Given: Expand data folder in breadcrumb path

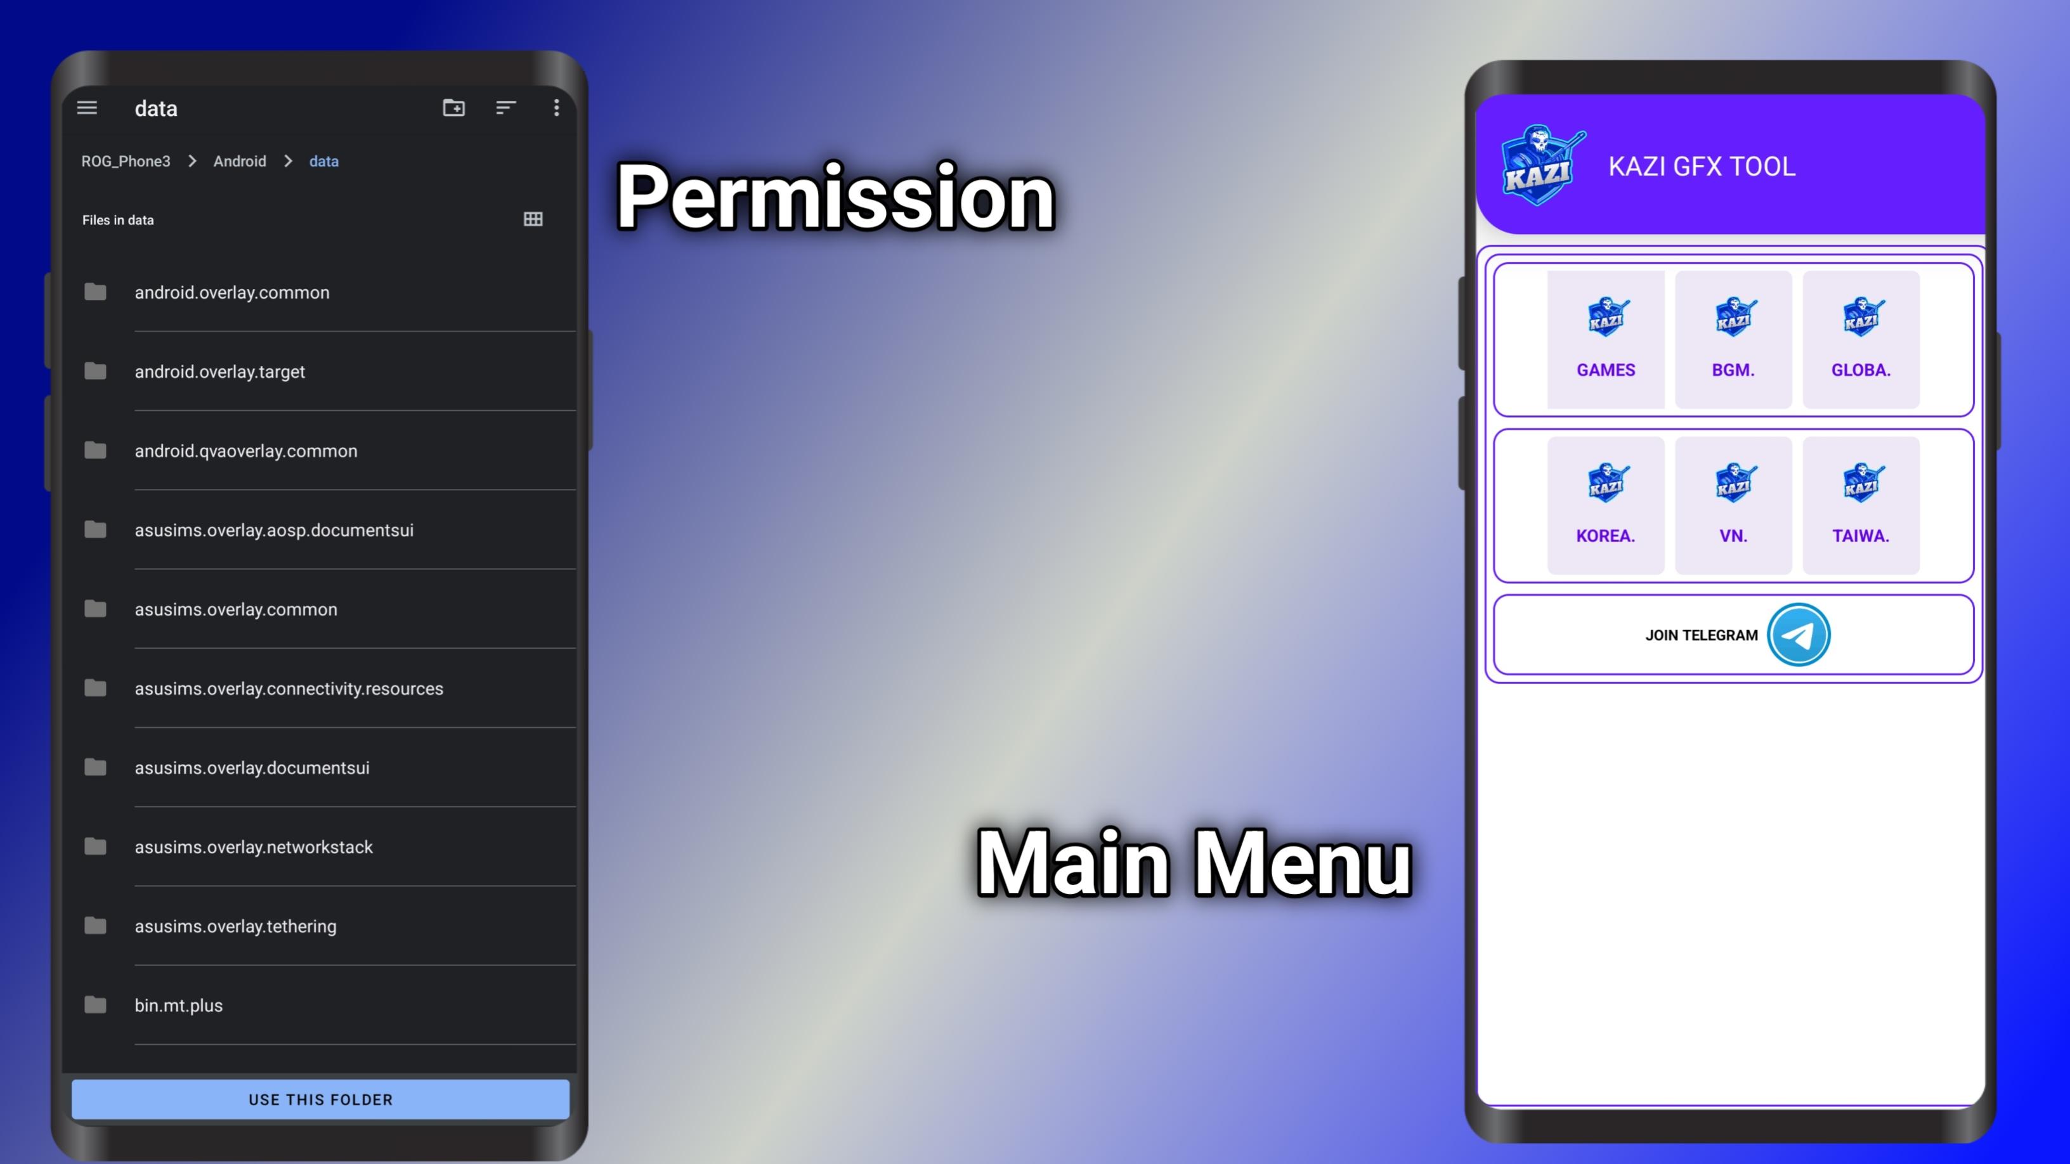Looking at the screenshot, I should tap(324, 160).
